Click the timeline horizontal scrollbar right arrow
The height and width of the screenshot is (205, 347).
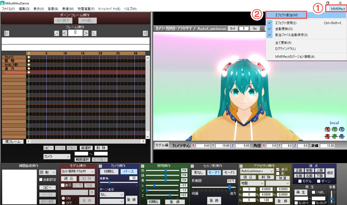[143, 141]
